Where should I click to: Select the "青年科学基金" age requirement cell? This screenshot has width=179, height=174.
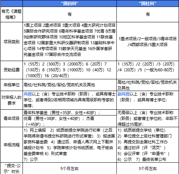point(69,112)
